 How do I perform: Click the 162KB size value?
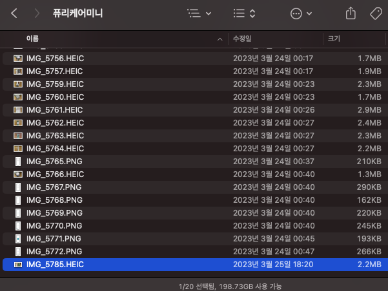point(369,200)
